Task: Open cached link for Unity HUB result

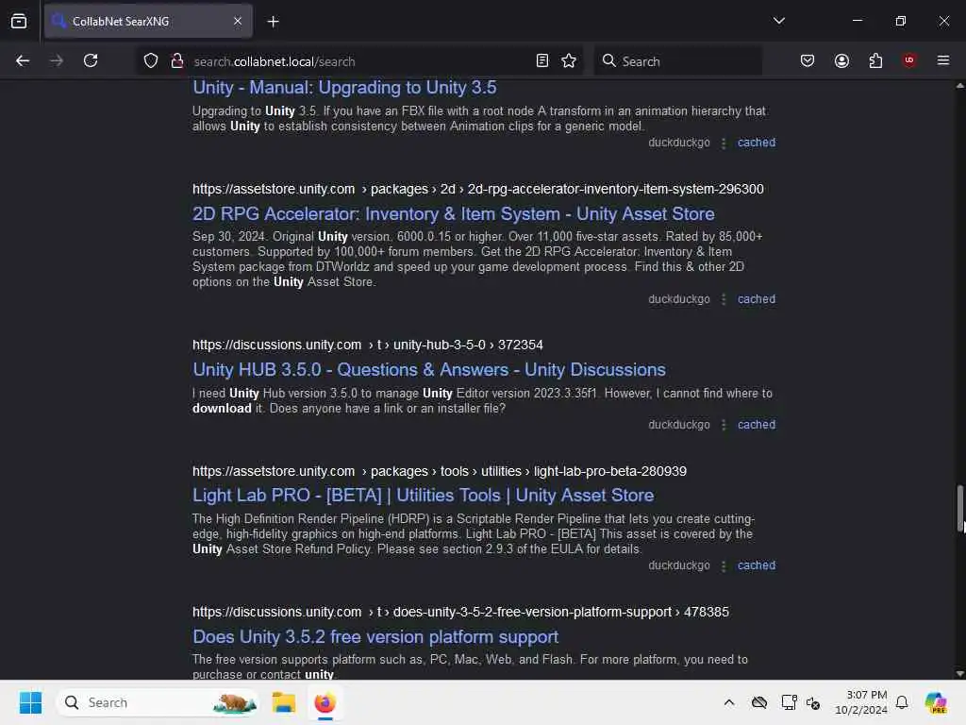Action: [x=756, y=425]
